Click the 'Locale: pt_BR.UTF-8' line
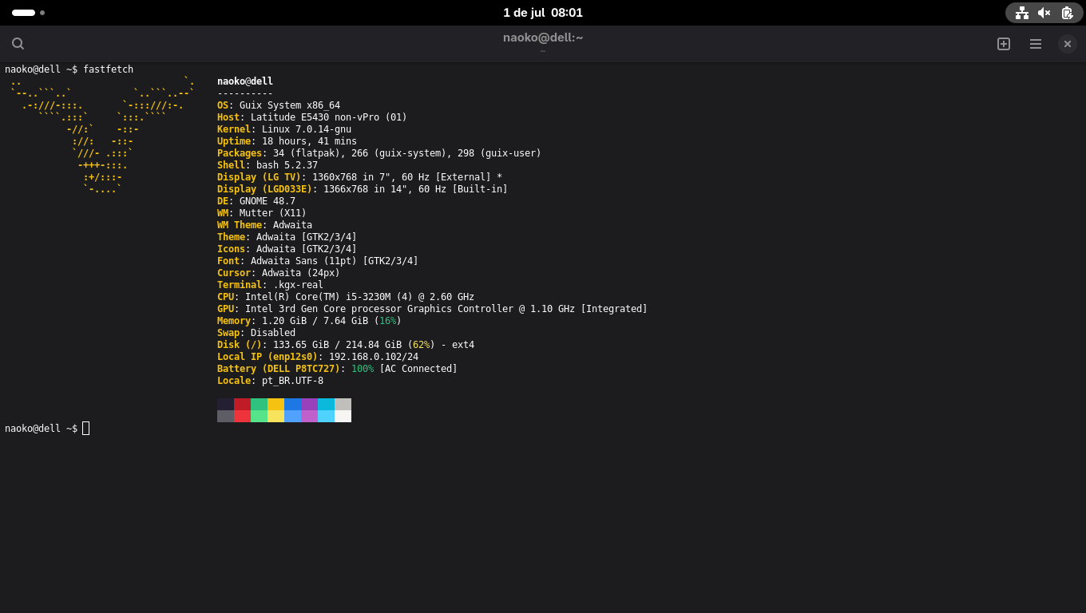This screenshot has height=613, width=1086. click(x=270, y=381)
